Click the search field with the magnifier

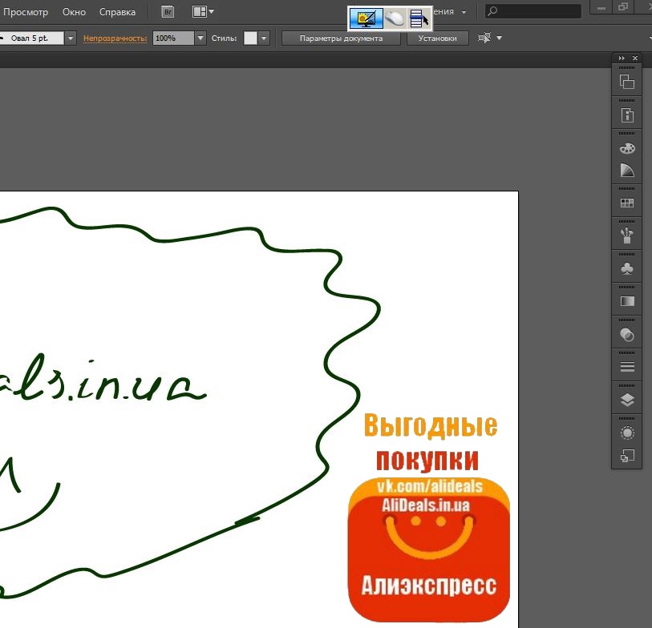[x=533, y=11]
